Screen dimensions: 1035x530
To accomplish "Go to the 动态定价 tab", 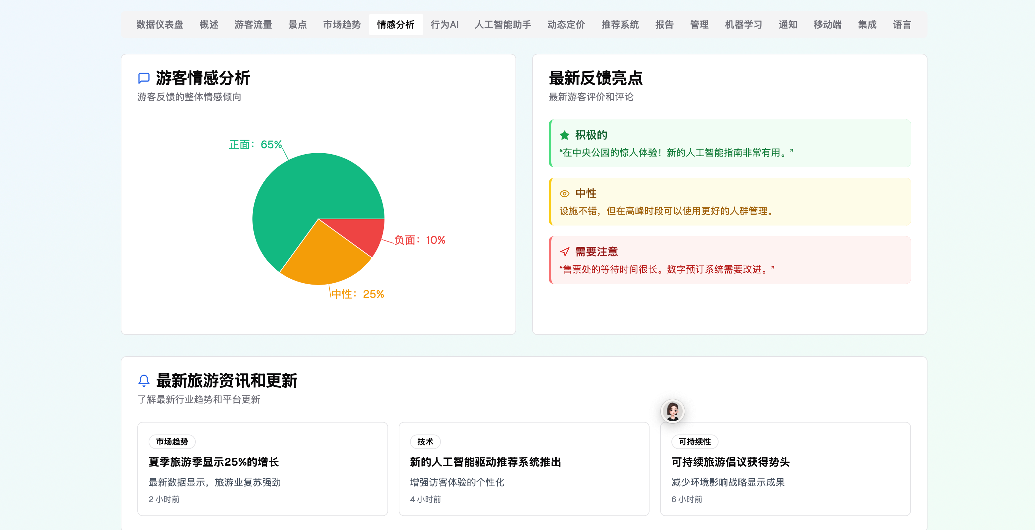I will [x=566, y=25].
